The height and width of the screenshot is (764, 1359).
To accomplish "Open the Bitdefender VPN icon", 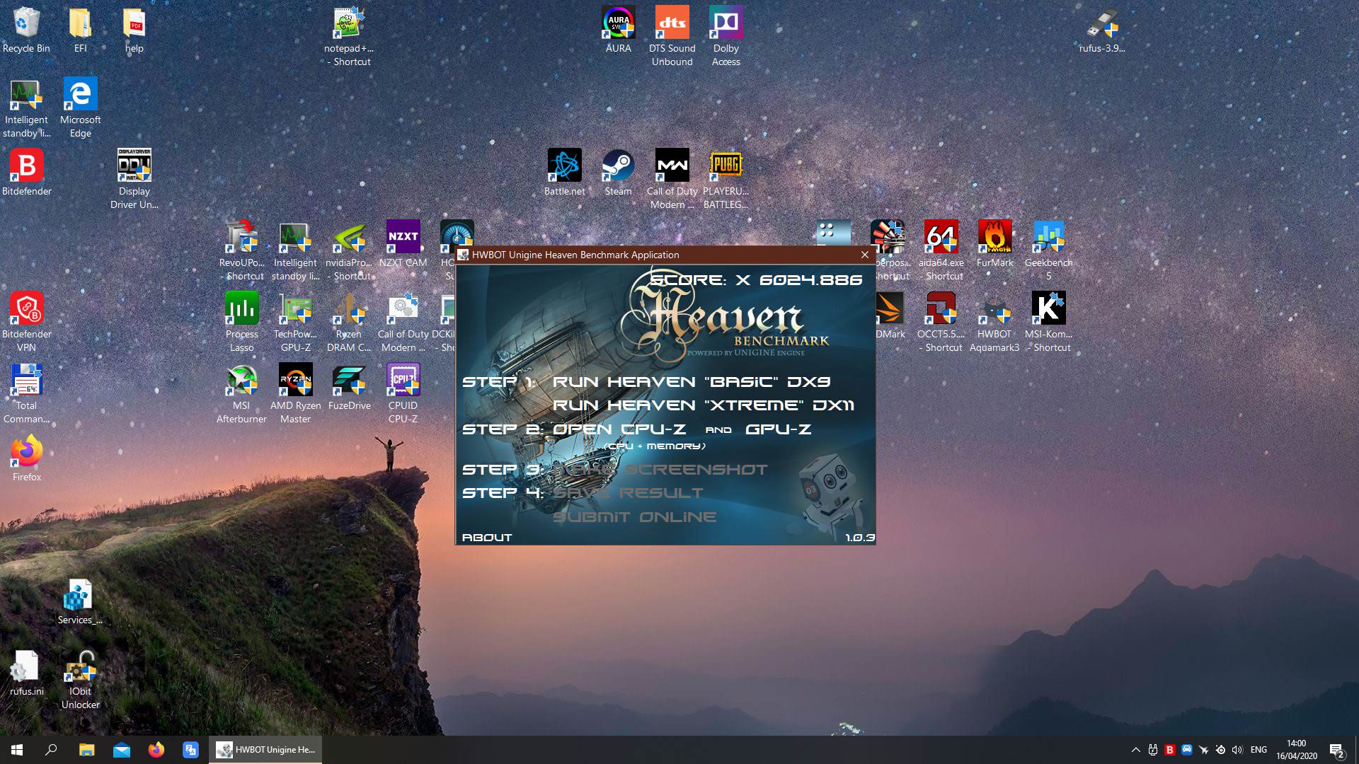I will [26, 323].
